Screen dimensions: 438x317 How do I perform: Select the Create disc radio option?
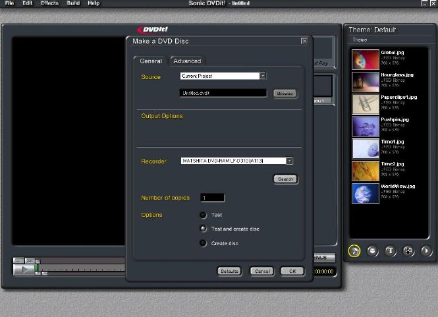click(204, 243)
